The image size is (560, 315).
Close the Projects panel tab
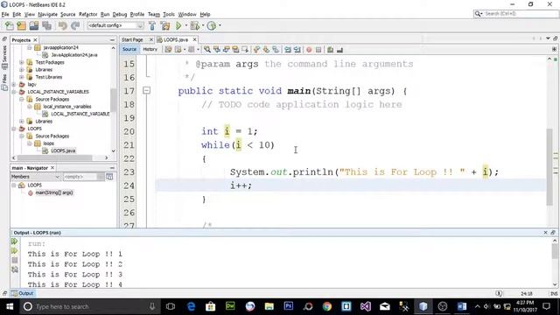click(35, 40)
